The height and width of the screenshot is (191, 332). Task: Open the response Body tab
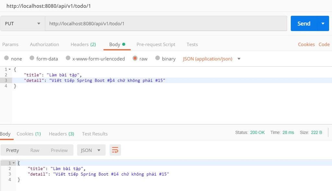pyautogui.click(x=5, y=134)
